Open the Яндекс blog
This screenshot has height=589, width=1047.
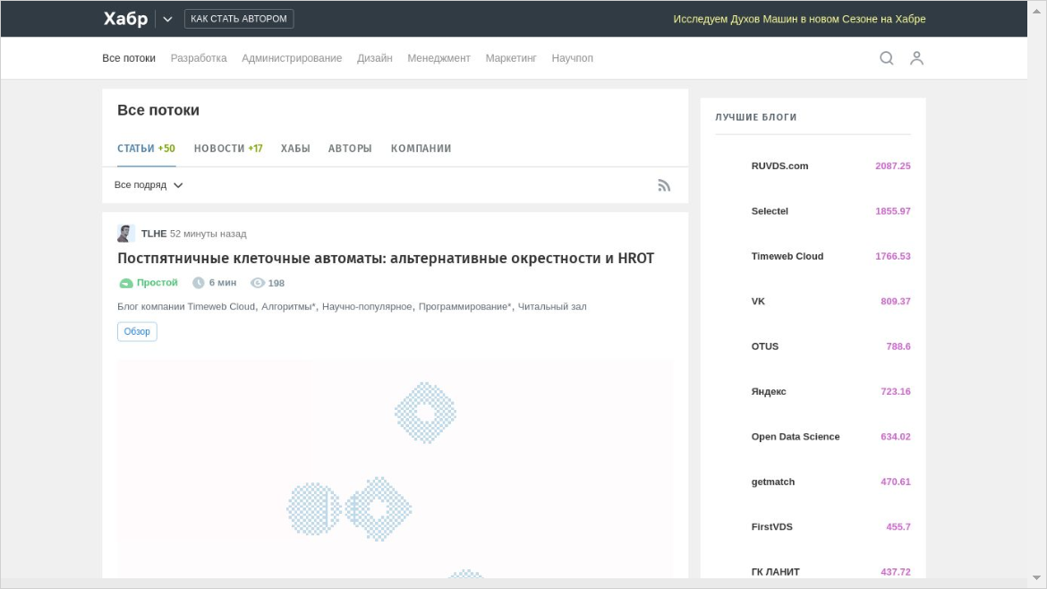pos(769,391)
